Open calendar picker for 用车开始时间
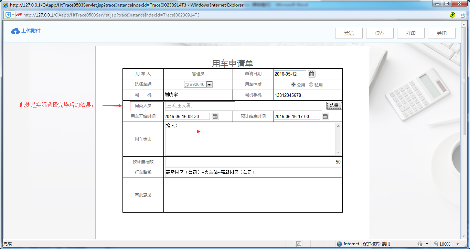Screen dimensions: 470x249 tap(215, 116)
